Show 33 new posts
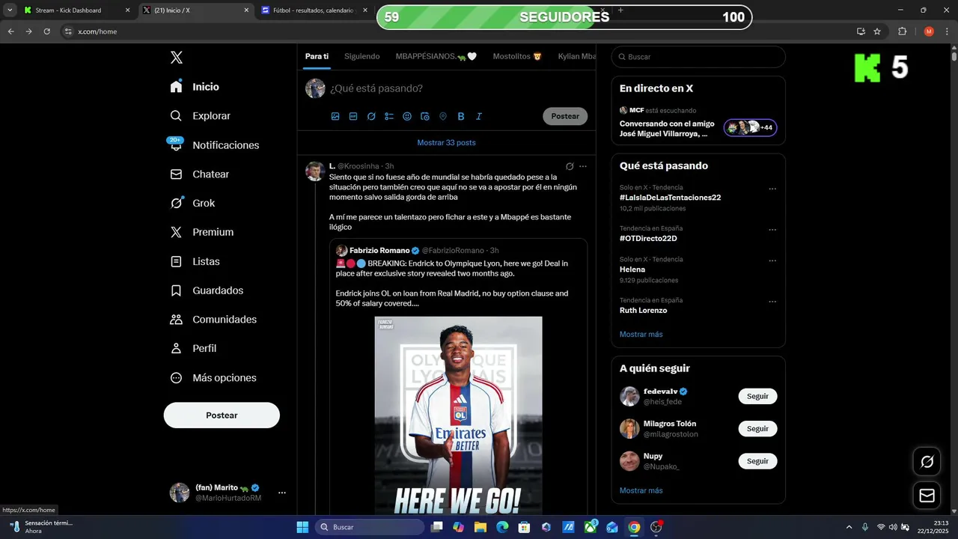This screenshot has width=958, height=539. [x=446, y=142]
